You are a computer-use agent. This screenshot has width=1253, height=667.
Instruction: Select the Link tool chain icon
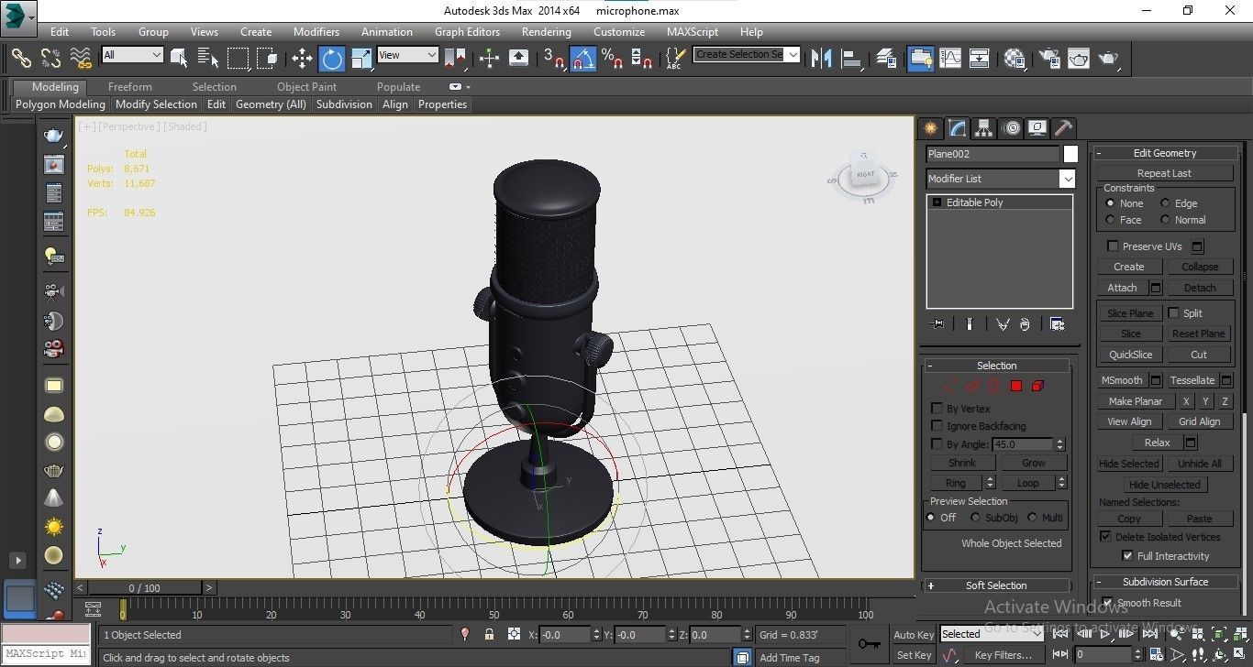20,58
